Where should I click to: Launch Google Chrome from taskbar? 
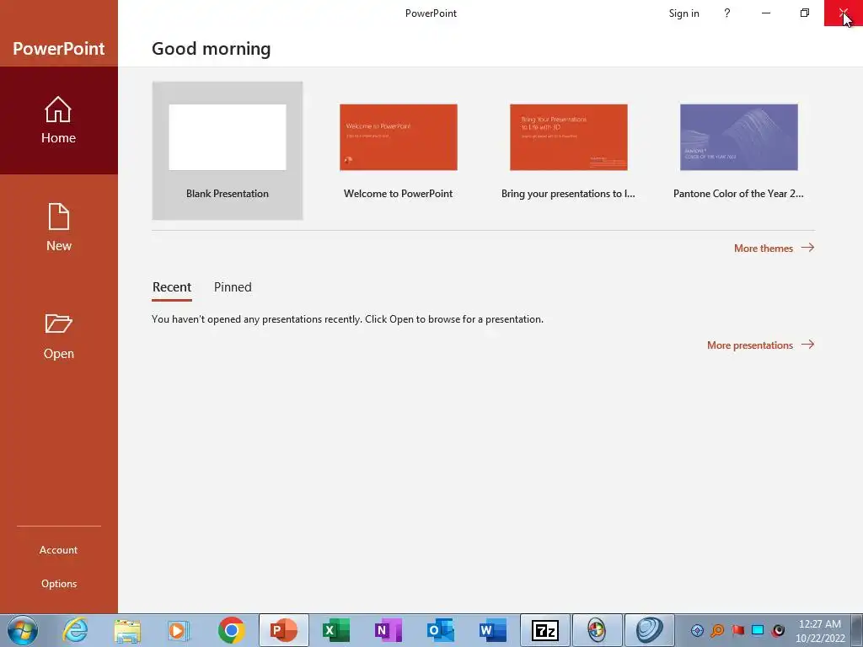pyautogui.click(x=231, y=630)
